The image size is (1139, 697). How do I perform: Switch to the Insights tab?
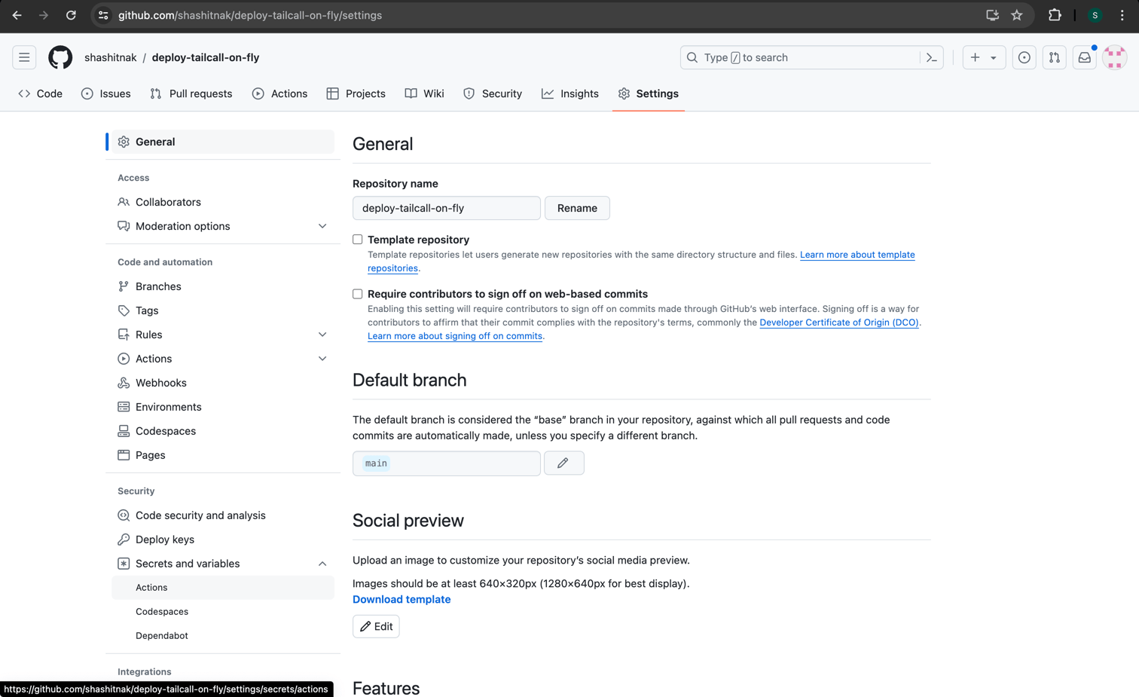[x=570, y=93]
